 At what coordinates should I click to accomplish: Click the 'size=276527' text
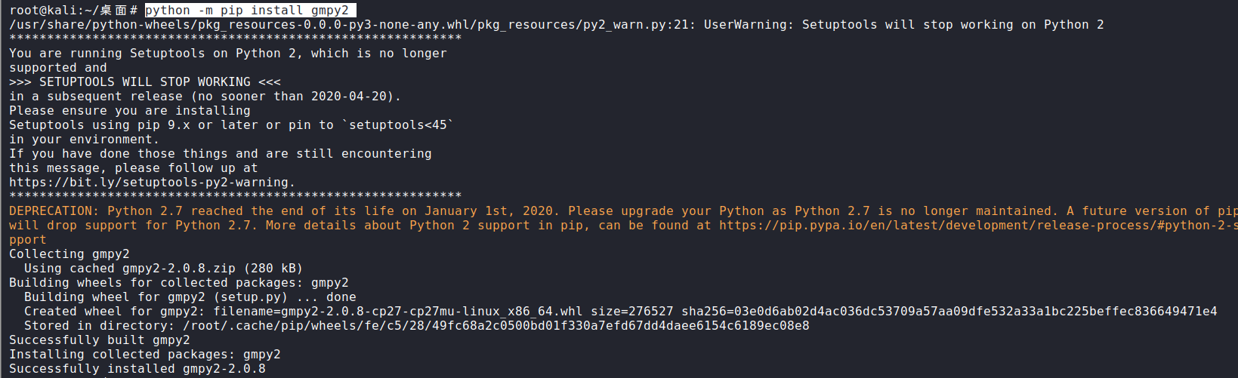pos(632,312)
